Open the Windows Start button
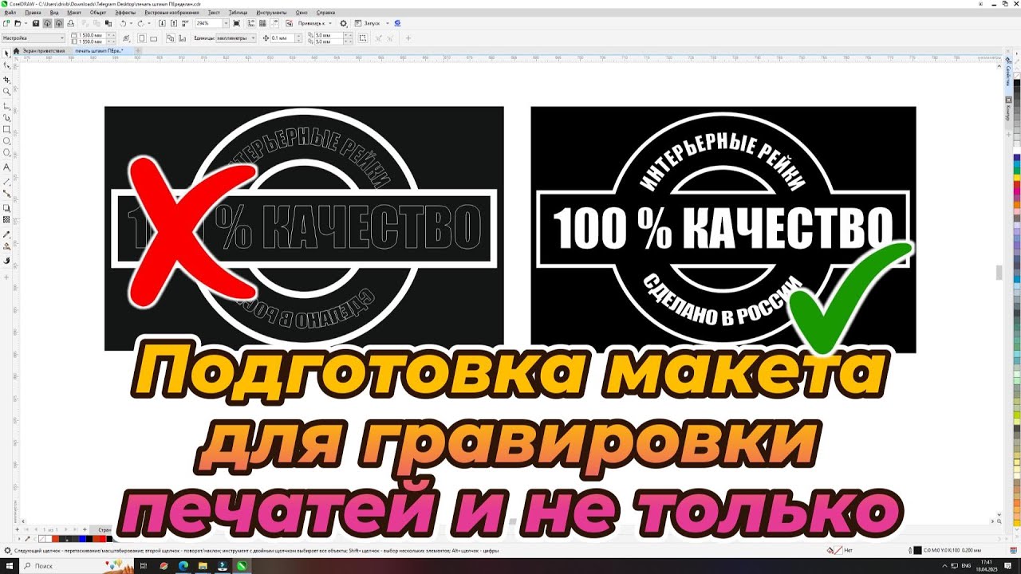 click(10, 565)
